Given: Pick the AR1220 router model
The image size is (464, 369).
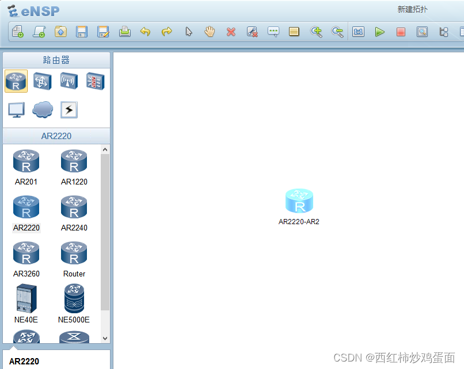Looking at the screenshot, I should tap(74, 167).
